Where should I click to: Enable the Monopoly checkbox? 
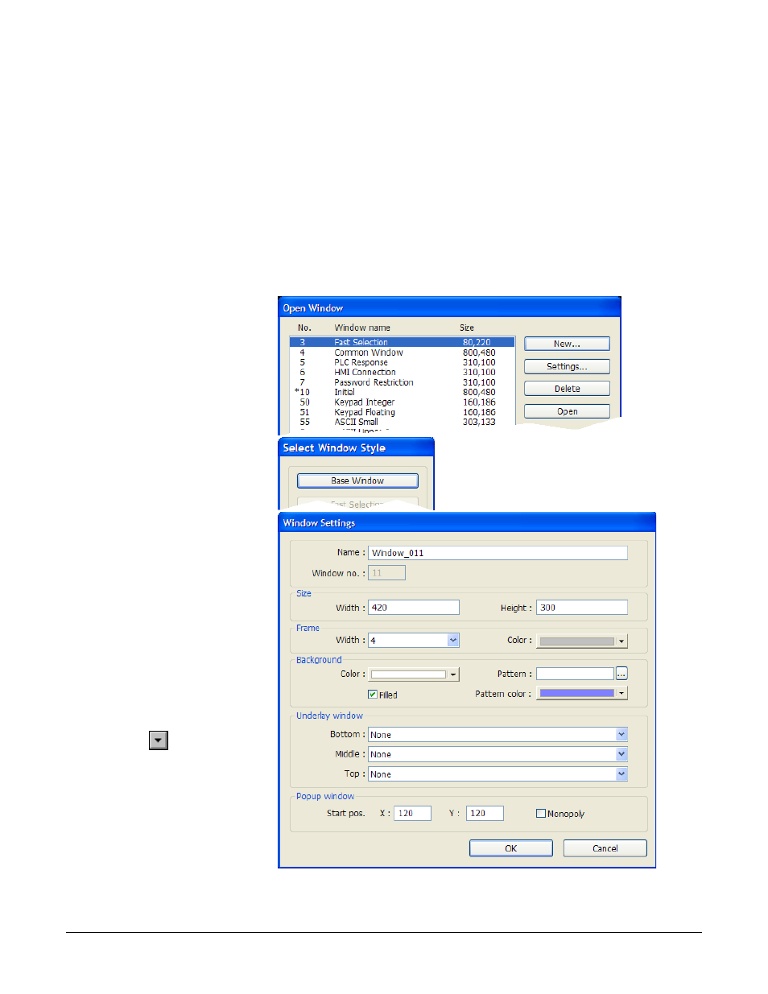541,813
